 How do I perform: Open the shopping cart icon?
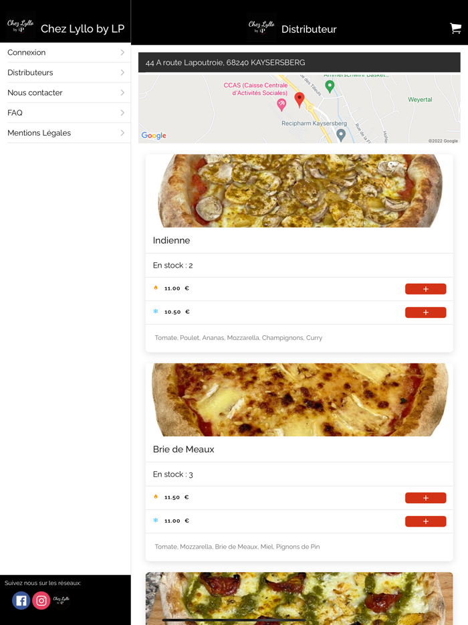click(455, 28)
